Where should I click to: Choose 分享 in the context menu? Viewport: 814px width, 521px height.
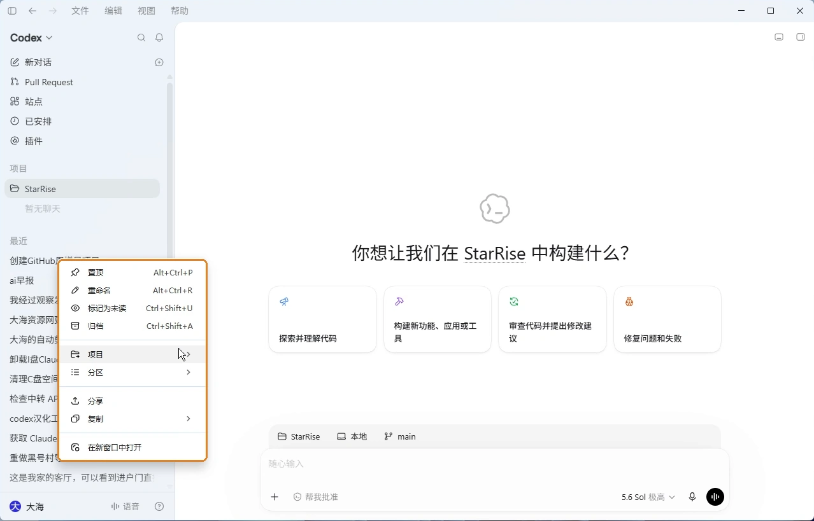tap(132, 401)
